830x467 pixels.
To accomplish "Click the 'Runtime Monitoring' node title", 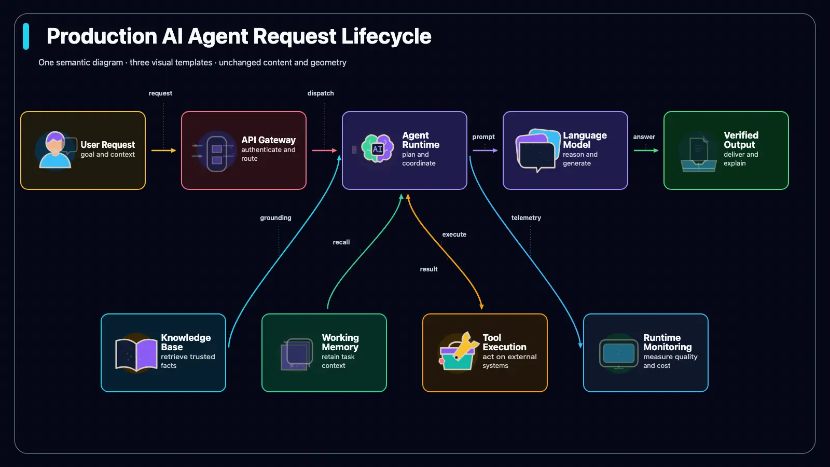I will (667, 342).
